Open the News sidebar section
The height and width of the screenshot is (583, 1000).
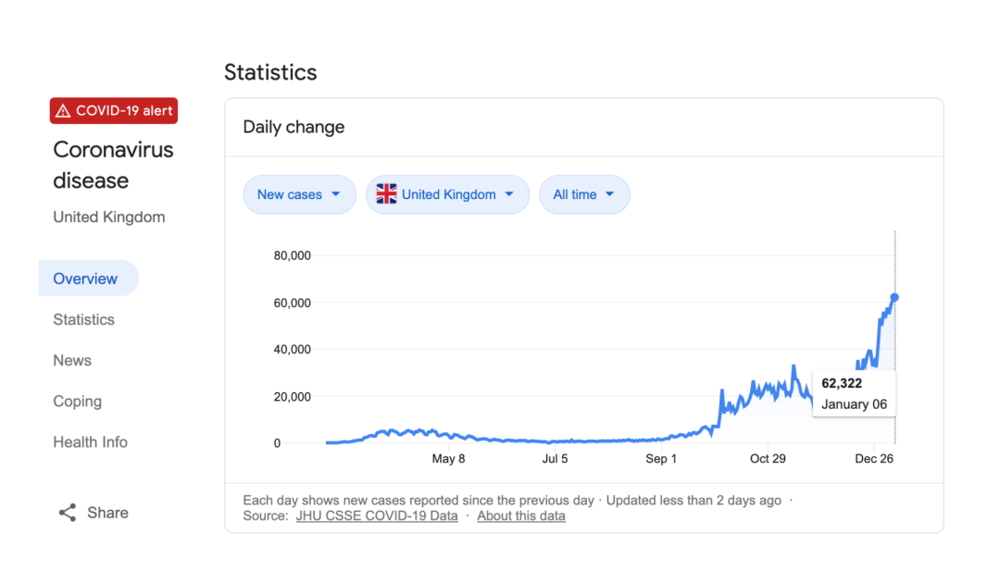[72, 360]
